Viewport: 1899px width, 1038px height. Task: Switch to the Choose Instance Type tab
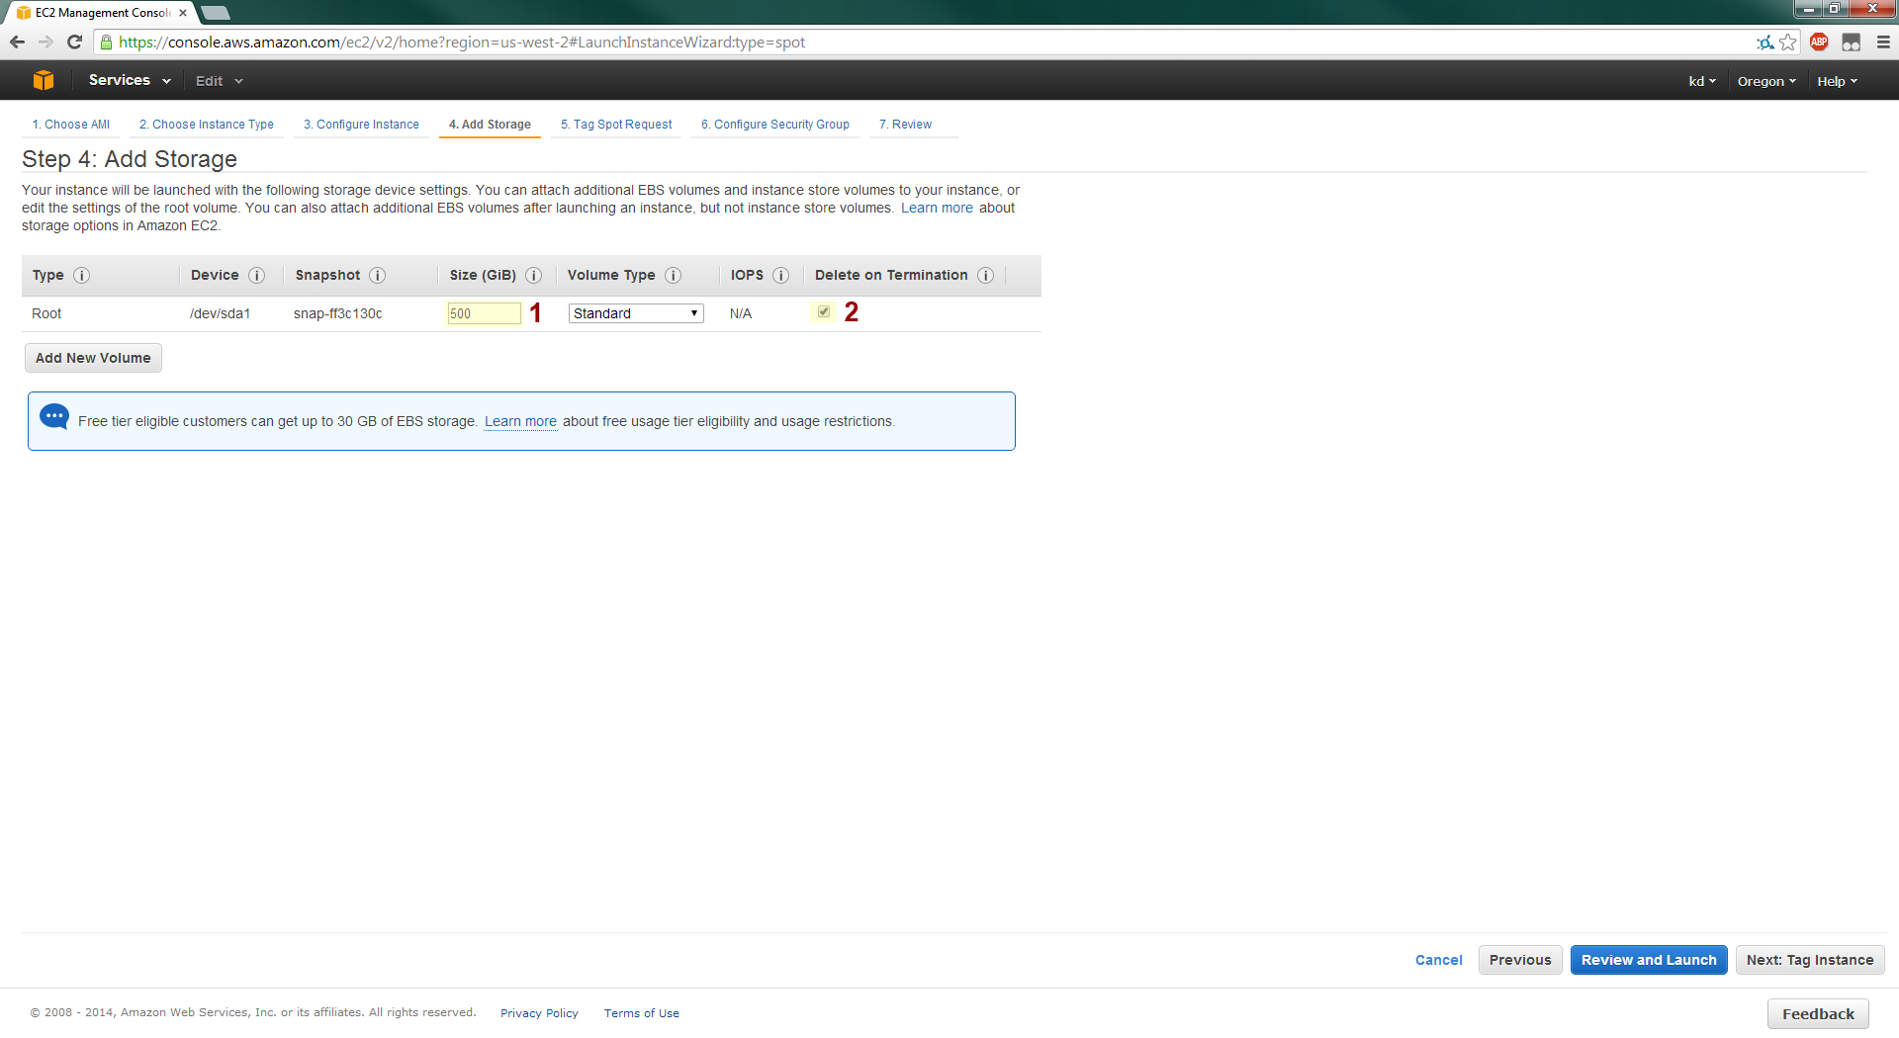pos(207,125)
